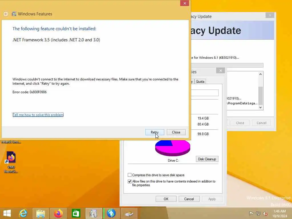Click the Retry button in Windows Features
Screen dimensions: 292x219
[x=155, y=132]
